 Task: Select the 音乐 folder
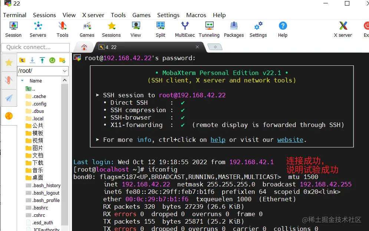pos(34,170)
